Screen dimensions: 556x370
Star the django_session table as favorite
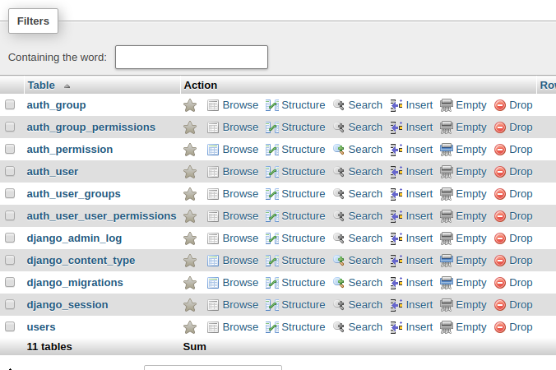click(x=190, y=305)
